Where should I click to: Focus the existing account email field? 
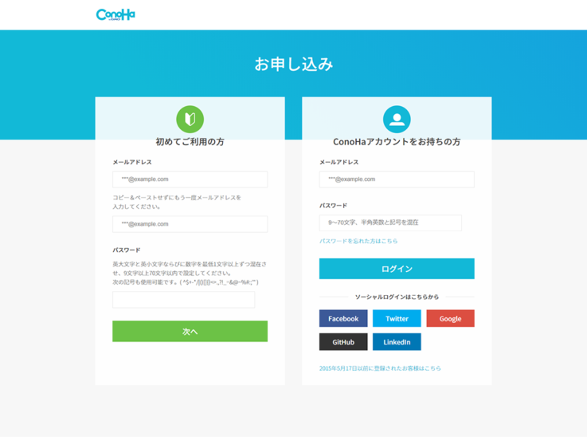coord(397,179)
